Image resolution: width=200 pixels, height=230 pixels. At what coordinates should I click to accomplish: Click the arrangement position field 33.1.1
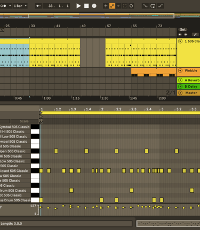[x=57, y=6]
